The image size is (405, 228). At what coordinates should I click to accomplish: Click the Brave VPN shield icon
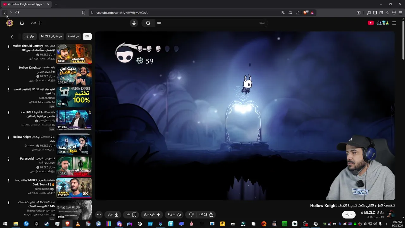[394, 13]
